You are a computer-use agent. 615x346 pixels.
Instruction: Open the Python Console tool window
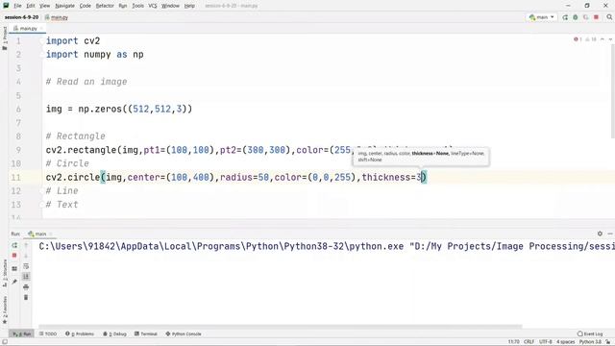click(184, 334)
